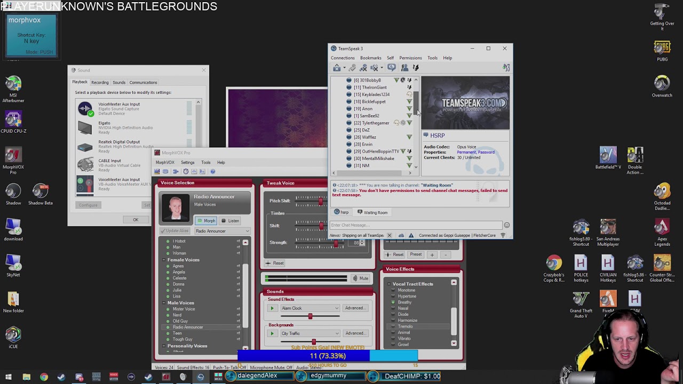Switch to the Recording tab in Sound
683x384 pixels.
pyautogui.click(x=100, y=83)
